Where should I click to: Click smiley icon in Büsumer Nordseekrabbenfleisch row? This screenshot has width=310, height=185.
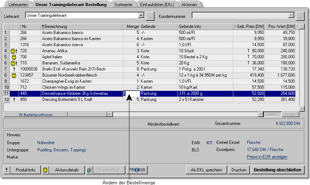(x=14, y=76)
